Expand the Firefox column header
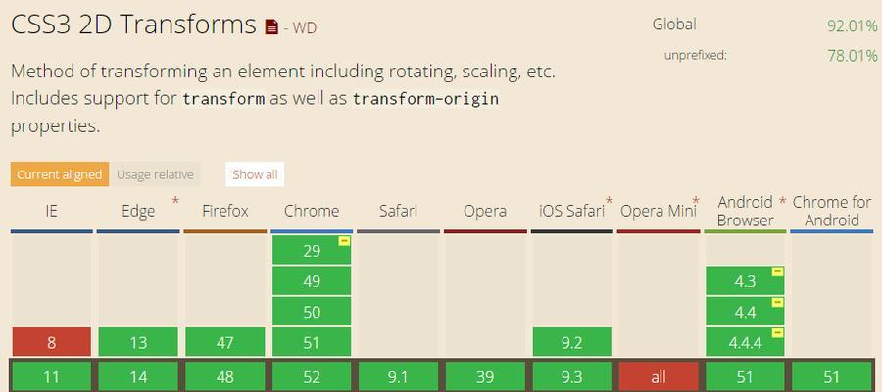The image size is (882, 392). pyautogui.click(x=225, y=211)
